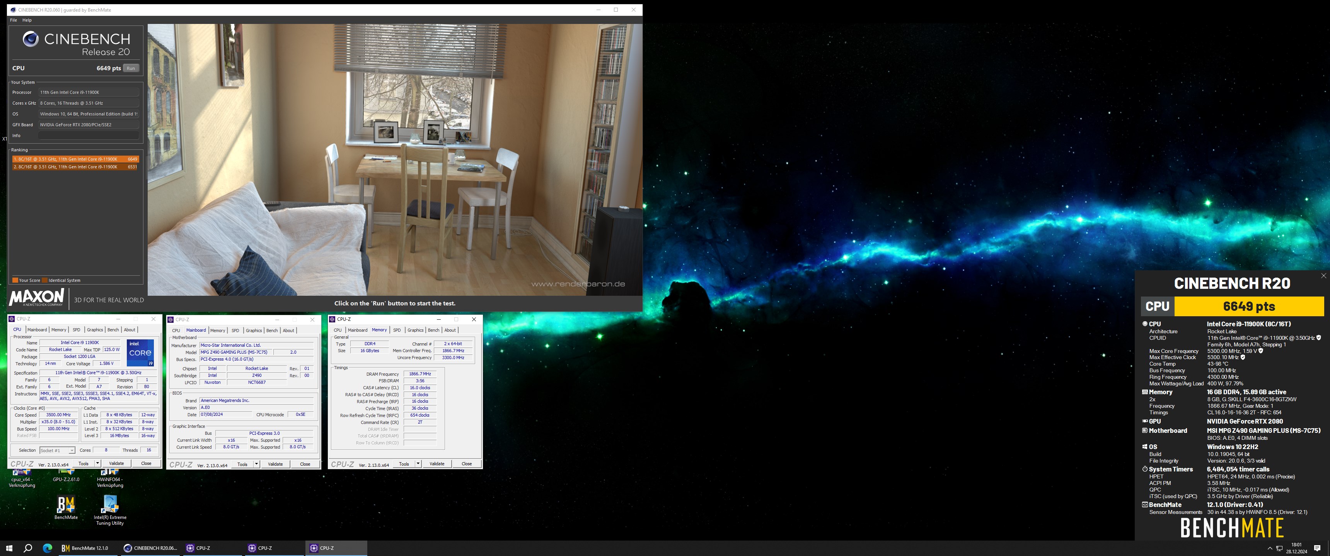This screenshot has width=1330, height=556.
Task: Open Tools dropdown arrow in CPU-Z Memory window
Action: point(418,463)
